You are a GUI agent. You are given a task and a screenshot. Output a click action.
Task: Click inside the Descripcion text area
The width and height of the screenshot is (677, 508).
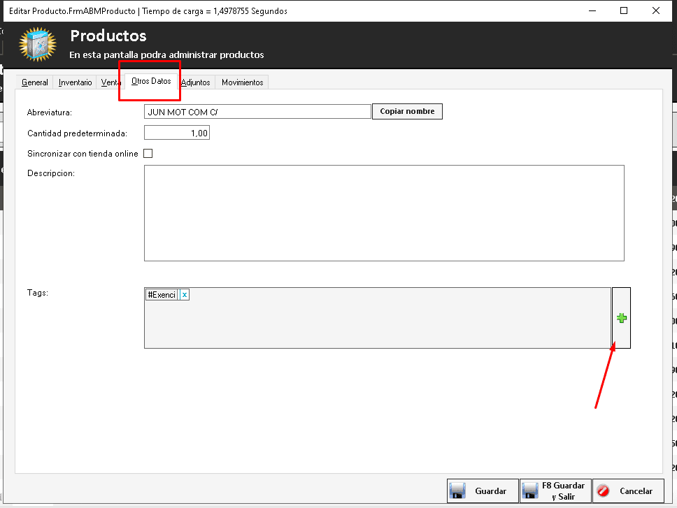point(383,212)
